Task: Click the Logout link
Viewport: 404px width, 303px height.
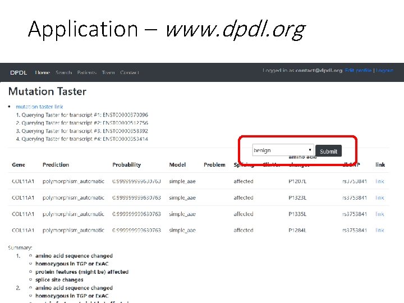Action: (x=385, y=70)
